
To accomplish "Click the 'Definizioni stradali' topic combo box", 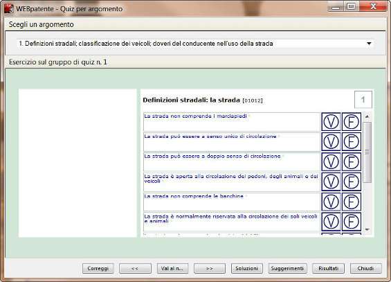I will pos(195,44).
